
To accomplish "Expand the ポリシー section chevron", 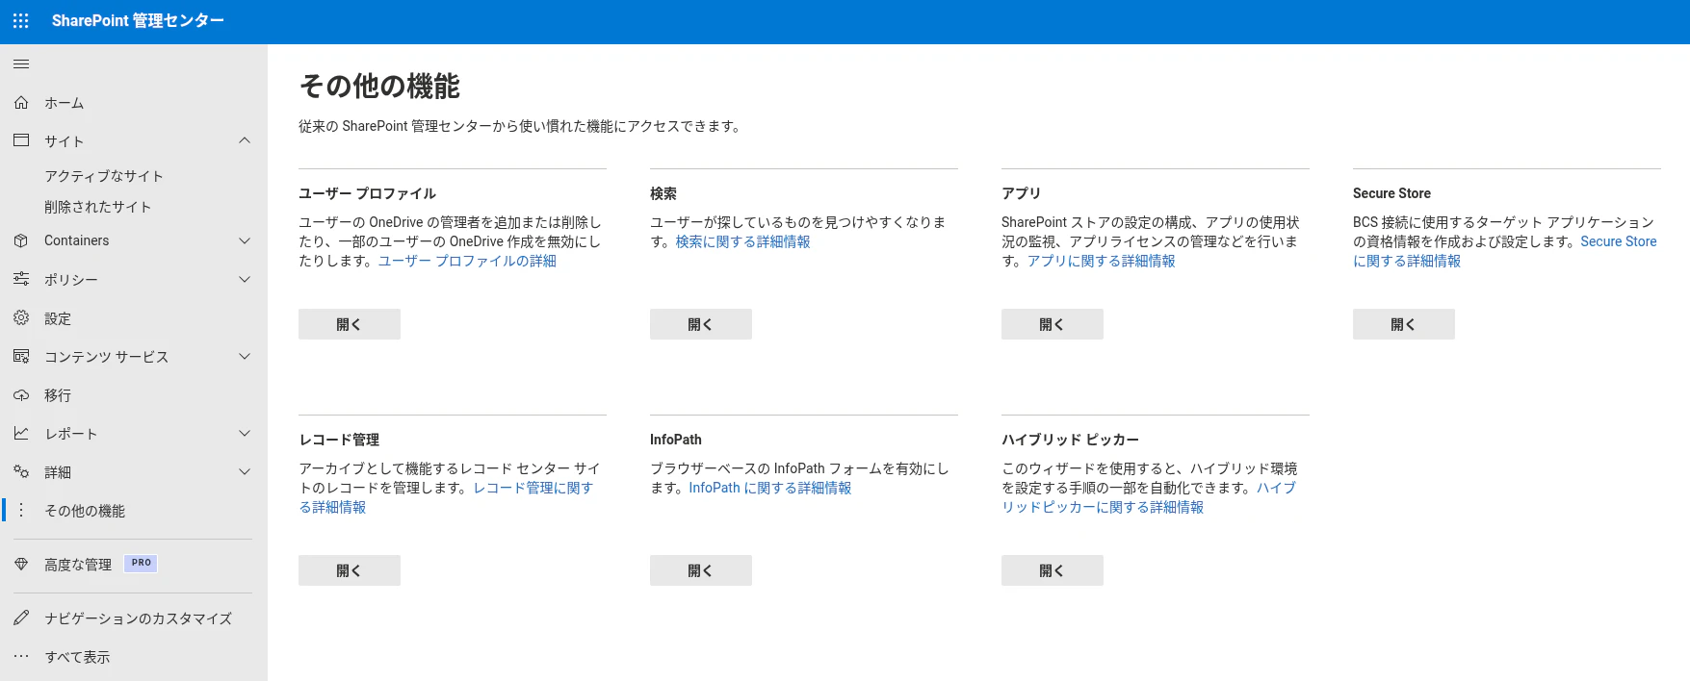I will [x=245, y=279].
